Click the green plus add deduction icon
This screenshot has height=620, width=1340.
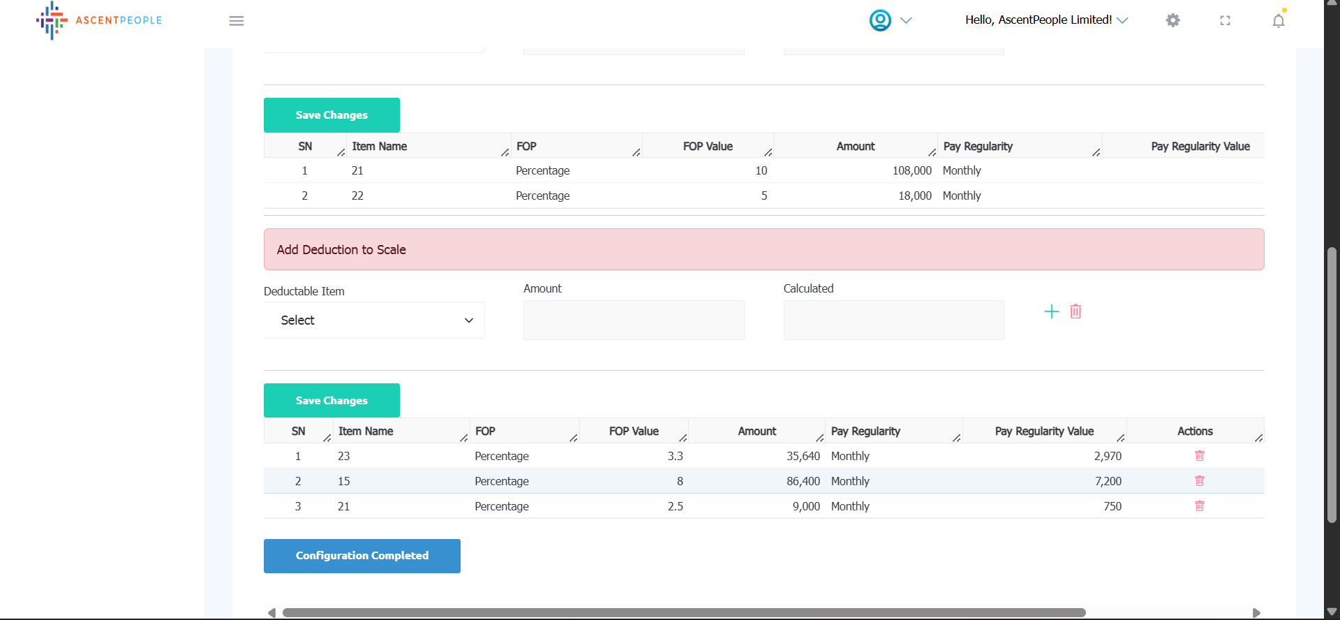pos(1051,311)
